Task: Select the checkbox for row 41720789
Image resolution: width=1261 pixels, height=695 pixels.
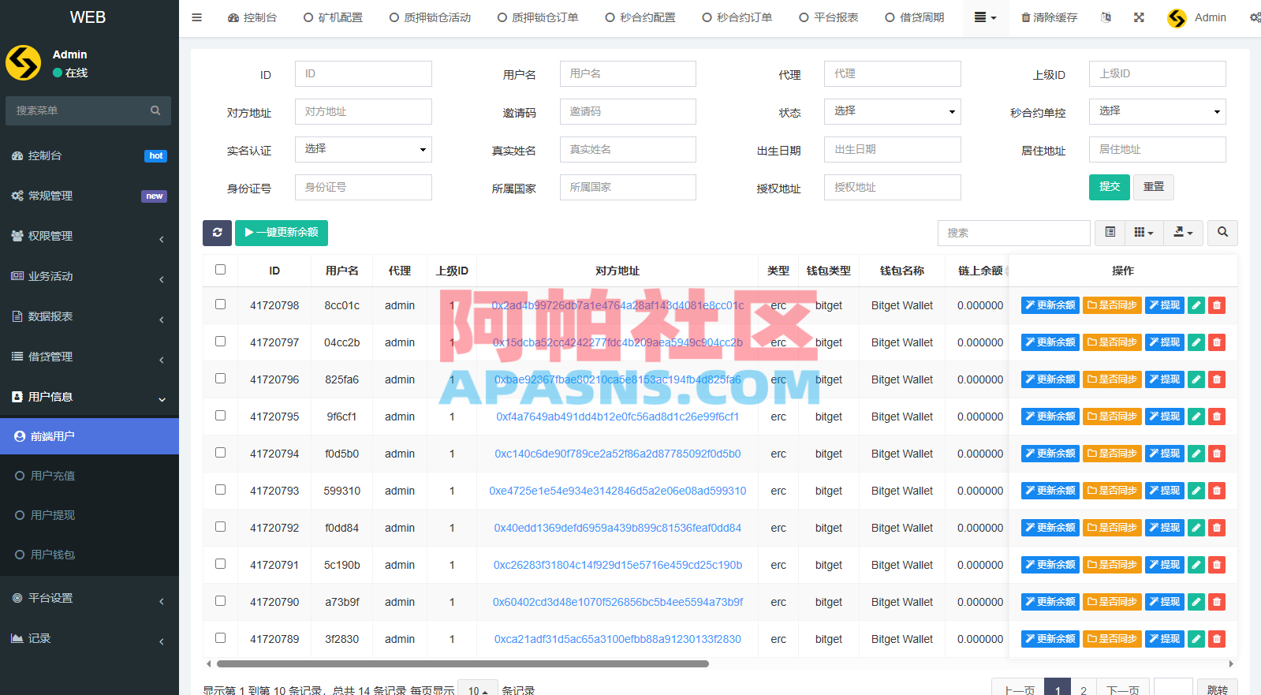Action: 221,638
